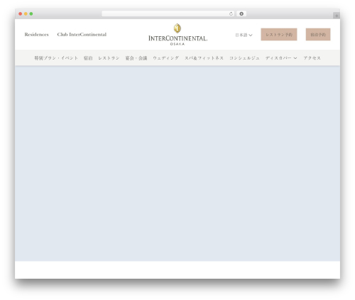Open the 日本語 language dropdown
Viewport: 355px width, 300px height.
click(x=244, y=35)
